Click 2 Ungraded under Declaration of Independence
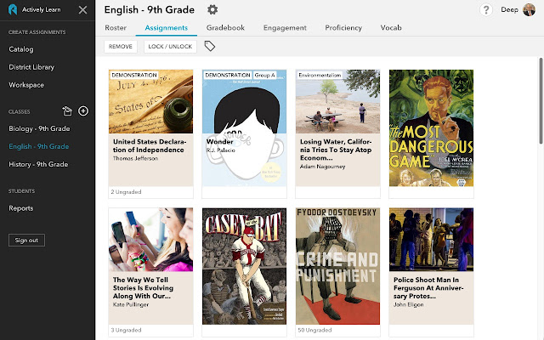Viewport: 544px width, 340px height. coord(126,192)
